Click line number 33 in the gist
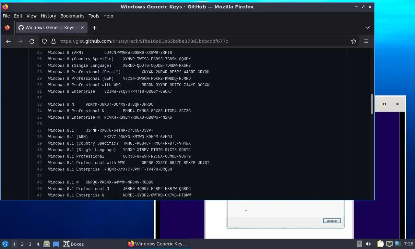 (40, 104)
